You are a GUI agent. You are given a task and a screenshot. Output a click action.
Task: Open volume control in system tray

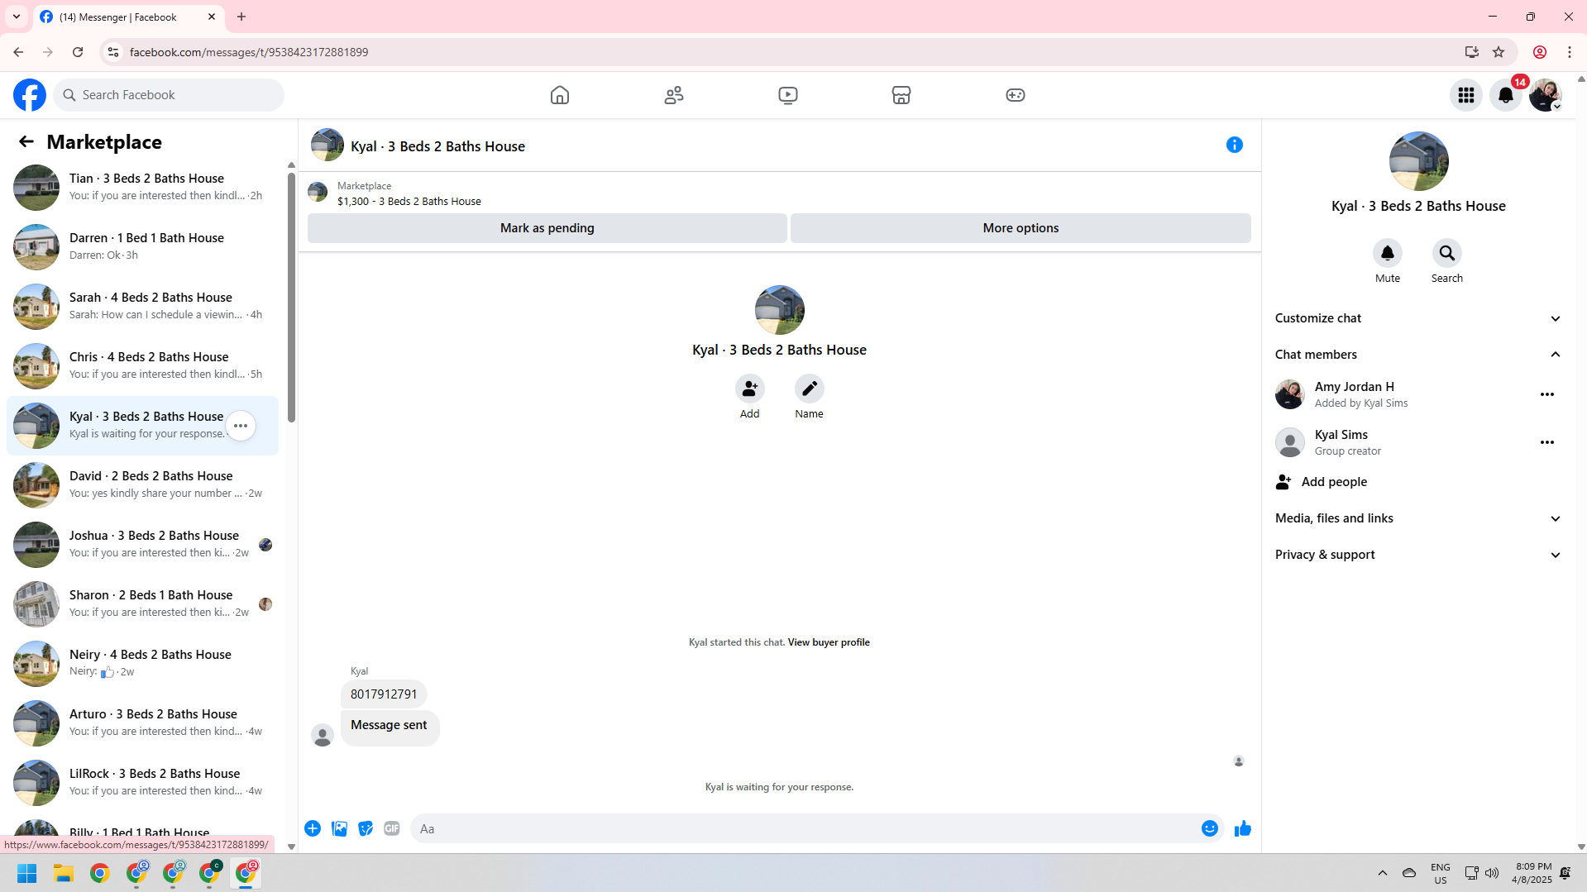pyautogui.click(x=1492, y=873)
